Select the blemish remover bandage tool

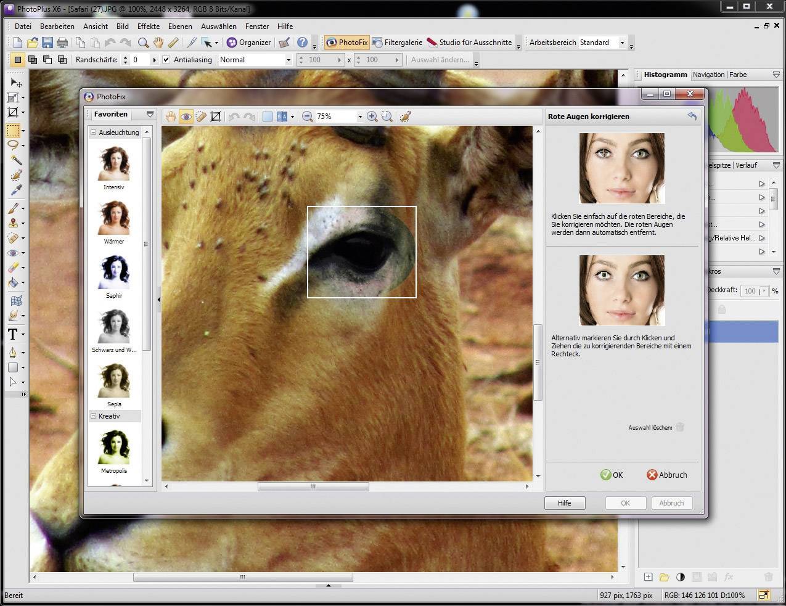200,116
